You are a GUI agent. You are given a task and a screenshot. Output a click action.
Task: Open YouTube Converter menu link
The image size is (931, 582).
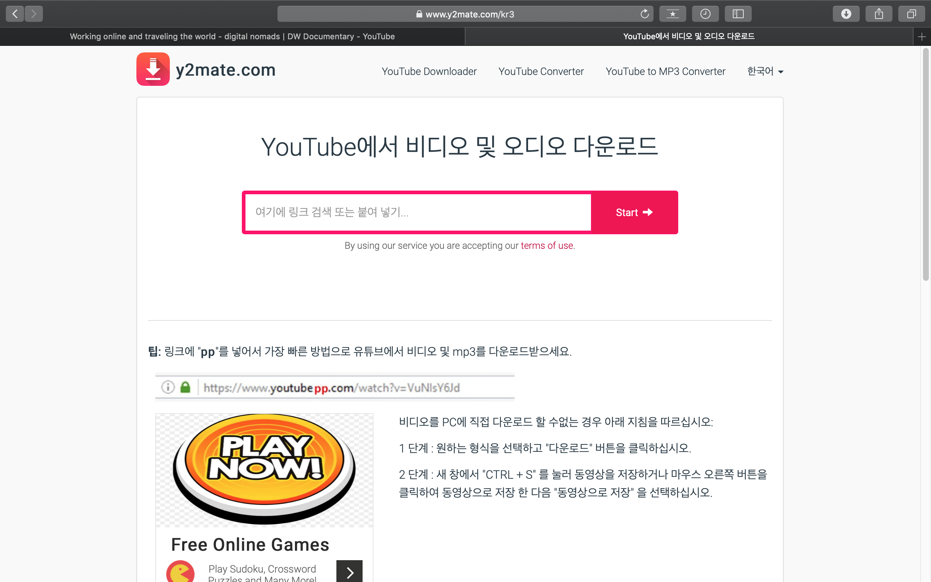pyautogui.click(x=541, y=71)
